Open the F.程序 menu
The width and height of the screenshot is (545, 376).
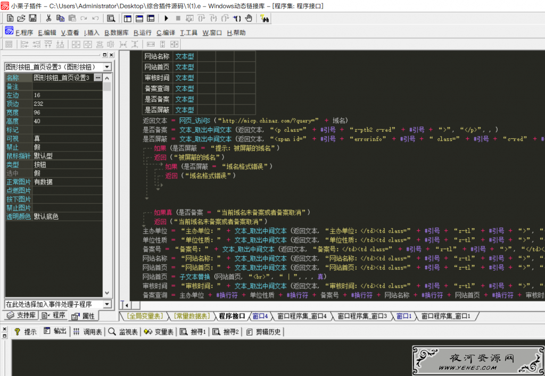point(24,32)
